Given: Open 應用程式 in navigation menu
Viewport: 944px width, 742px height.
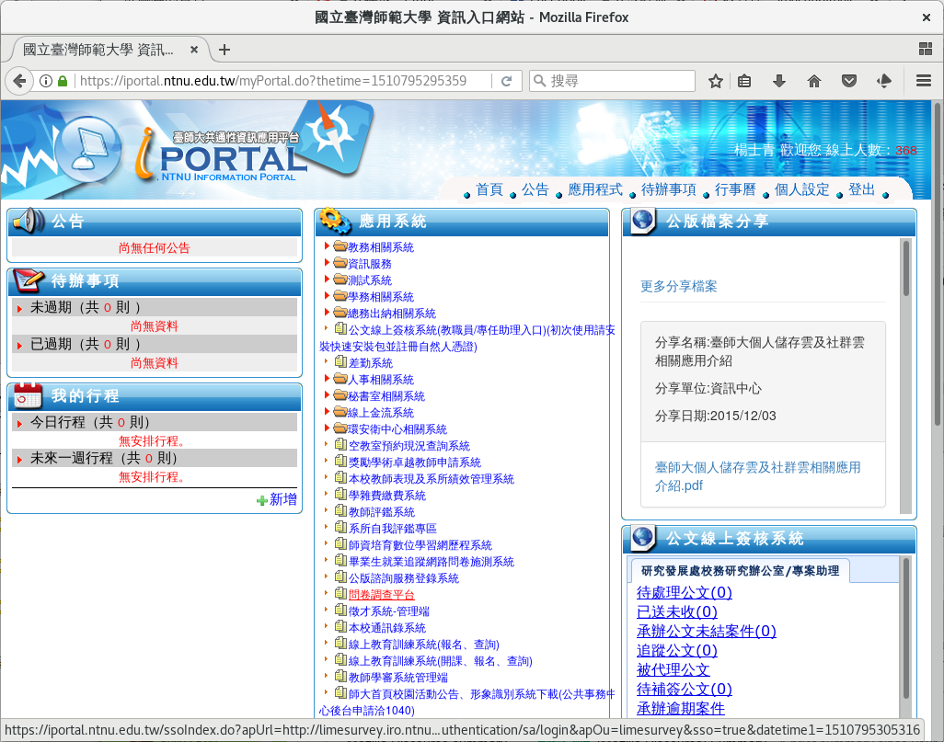Looking at the screenshot, I should coord(594,189).
